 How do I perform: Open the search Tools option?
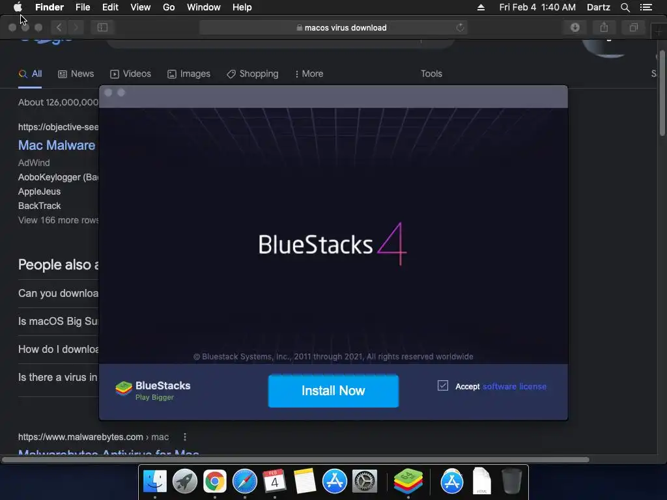click(431, 74)
